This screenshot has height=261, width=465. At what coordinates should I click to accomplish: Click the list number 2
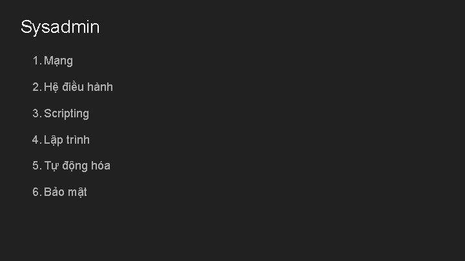pos(37,87)
